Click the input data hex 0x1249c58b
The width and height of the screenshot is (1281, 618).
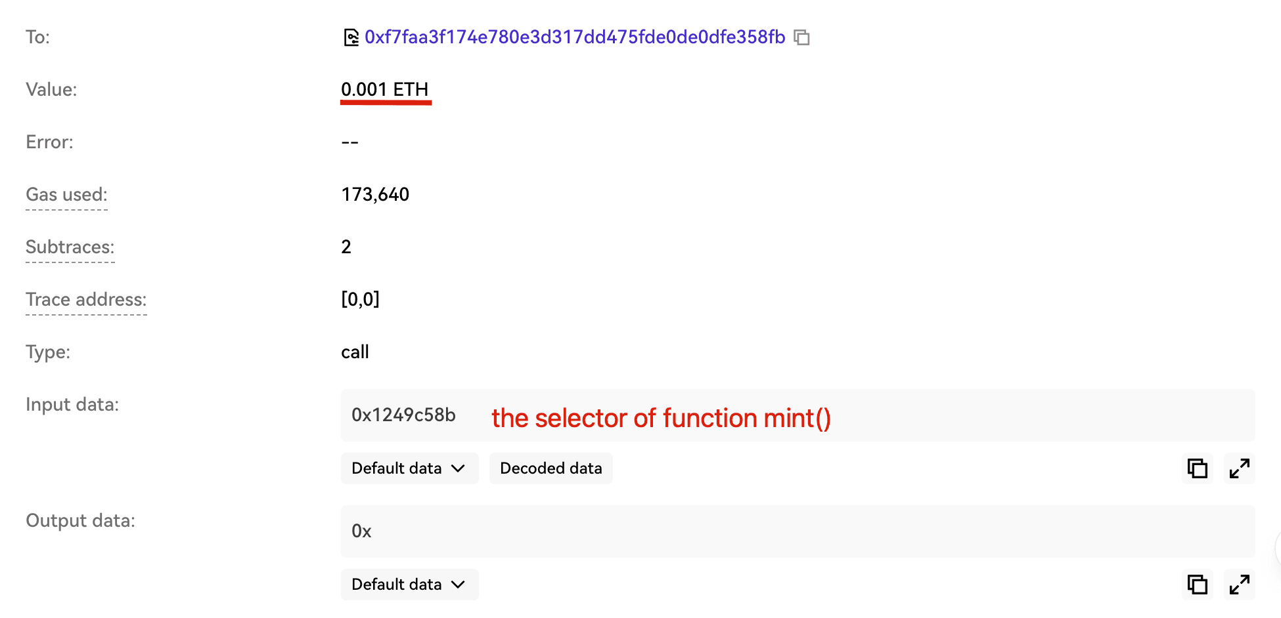pos(403,415)
